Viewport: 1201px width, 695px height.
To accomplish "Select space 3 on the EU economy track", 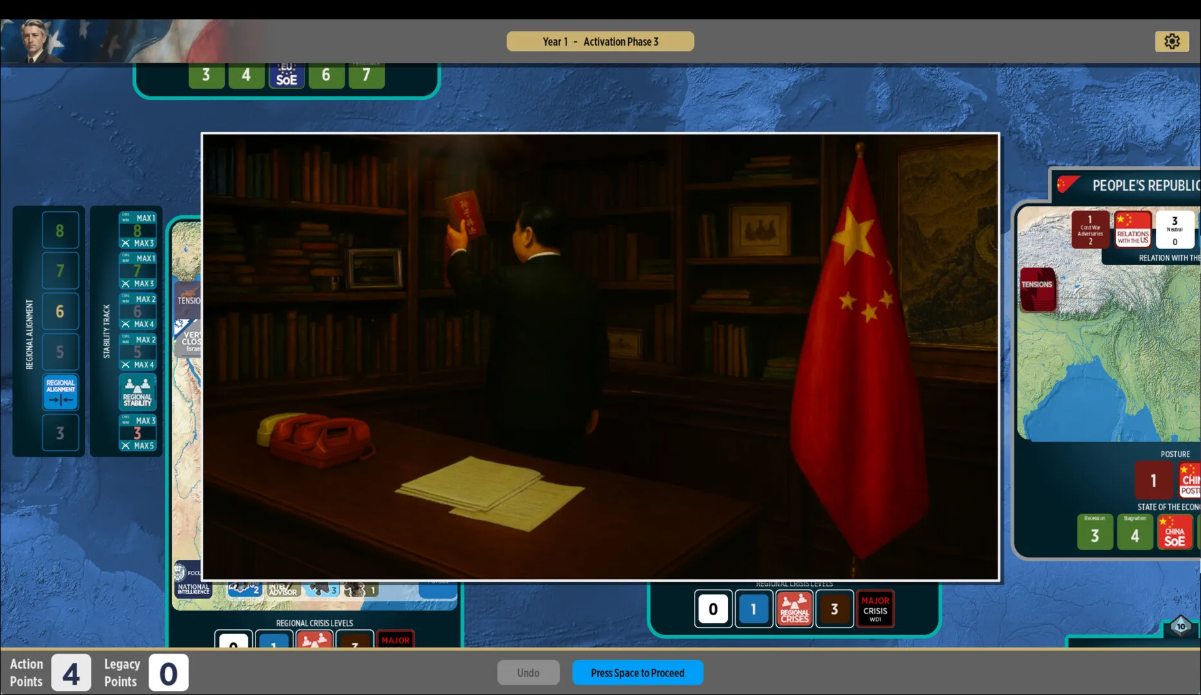I will [206, 75].
